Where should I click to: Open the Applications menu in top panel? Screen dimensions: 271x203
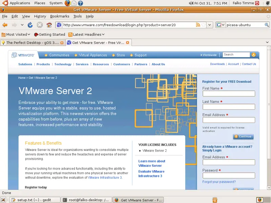pyautogui.click(x=20, y=3)
